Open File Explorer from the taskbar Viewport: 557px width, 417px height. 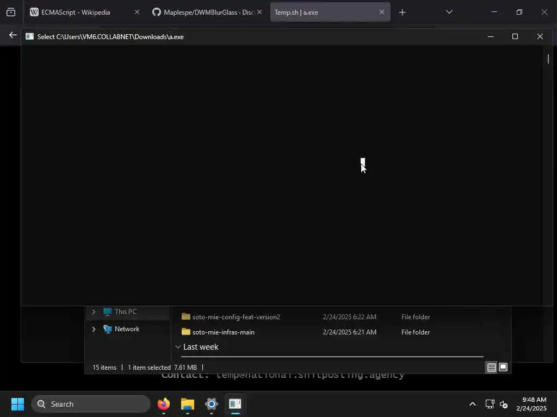(x=188, y=404)
